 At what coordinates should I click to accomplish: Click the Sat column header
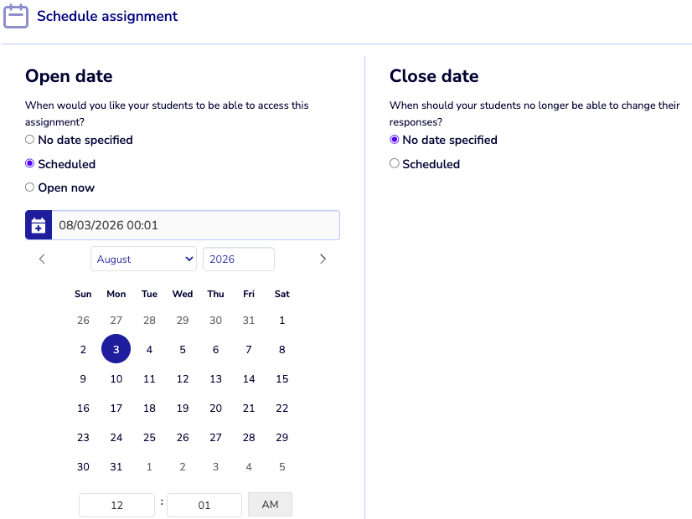point(282,294)
